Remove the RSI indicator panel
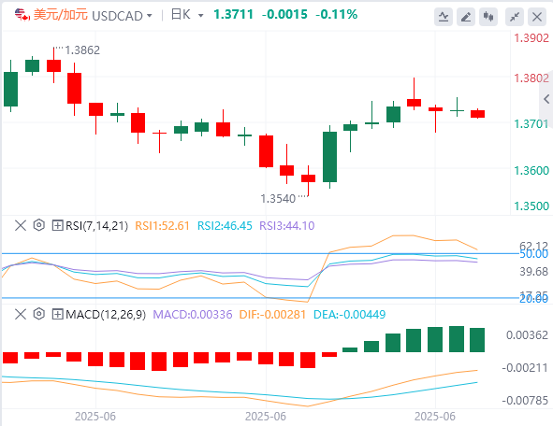This screenshot has height=426, width=553. (x=21, y=225)
